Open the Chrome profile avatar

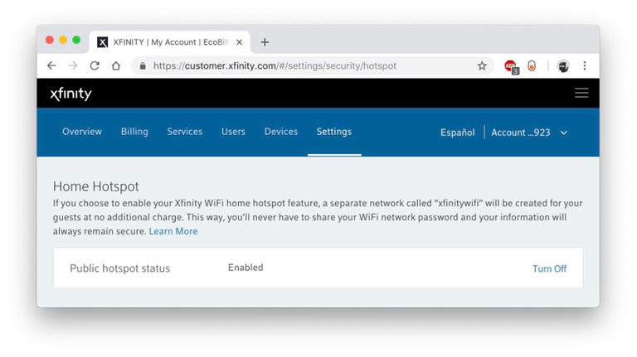point(563,65)
